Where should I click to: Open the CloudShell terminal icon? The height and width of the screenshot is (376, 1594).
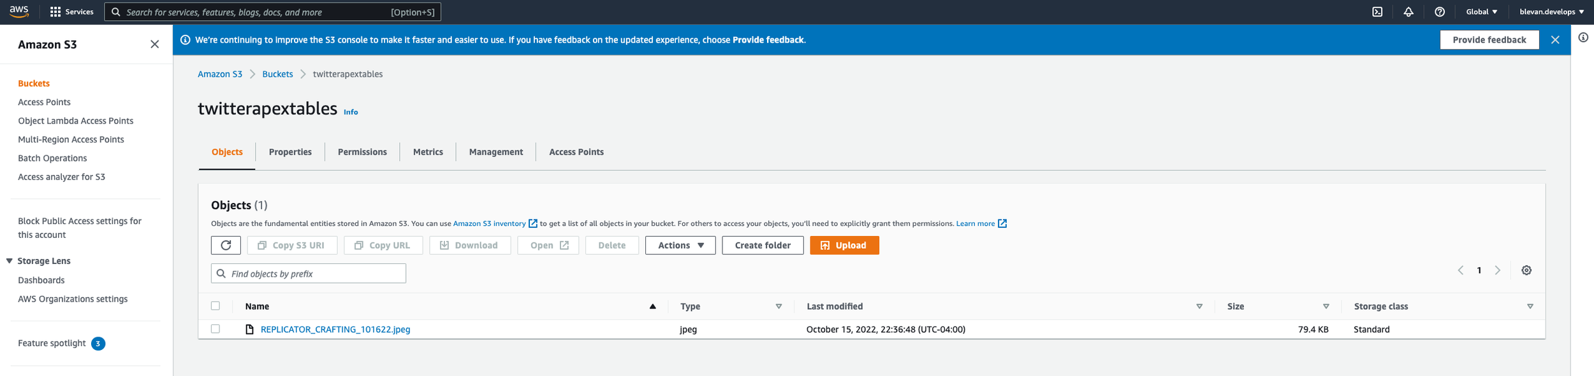point(1377,12)
